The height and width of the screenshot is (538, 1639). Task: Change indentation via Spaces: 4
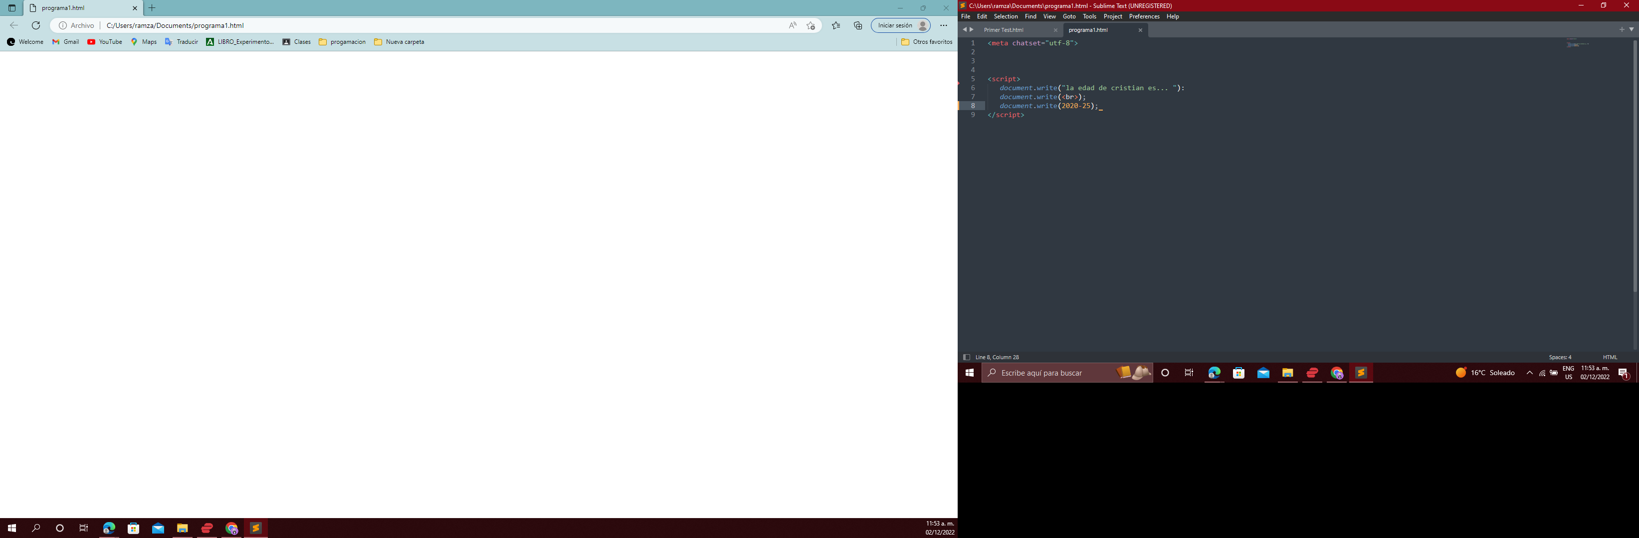[x=1560, y=357]
